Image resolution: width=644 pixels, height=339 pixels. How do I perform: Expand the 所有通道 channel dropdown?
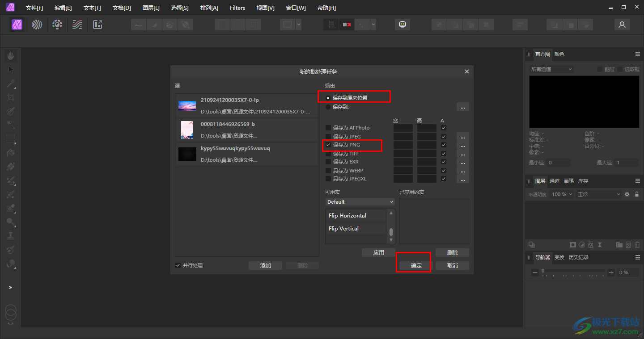point(551,69)
